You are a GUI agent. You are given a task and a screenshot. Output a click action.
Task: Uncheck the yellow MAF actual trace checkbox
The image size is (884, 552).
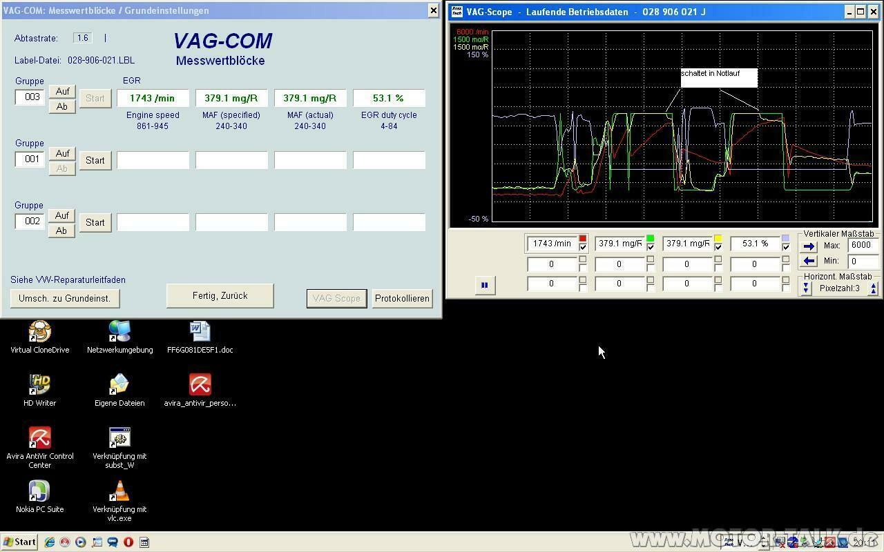(718, 247)
